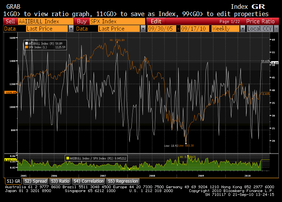
Task: Click the first Data label
Action: point(10,29)
